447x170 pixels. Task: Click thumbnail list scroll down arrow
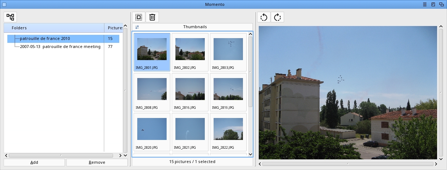[x=250, y=154]
